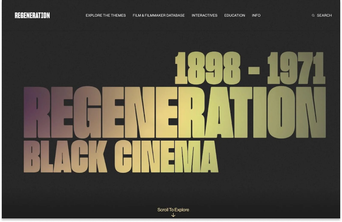This screenshot has width=342, height=222.
Task: Click the large REGENERATION hero title
Action: click(175, 112)
